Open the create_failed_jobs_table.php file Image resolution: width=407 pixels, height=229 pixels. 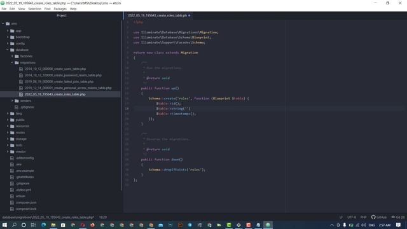(x=59, y=81)
